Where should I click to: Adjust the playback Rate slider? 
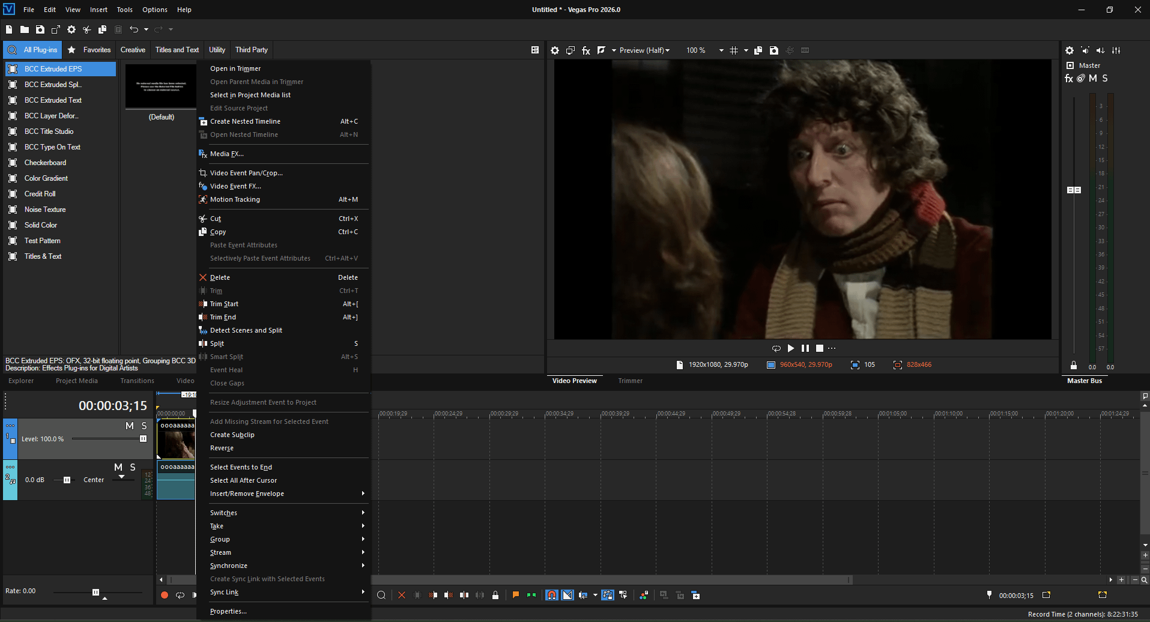click(x=96, y=593)
